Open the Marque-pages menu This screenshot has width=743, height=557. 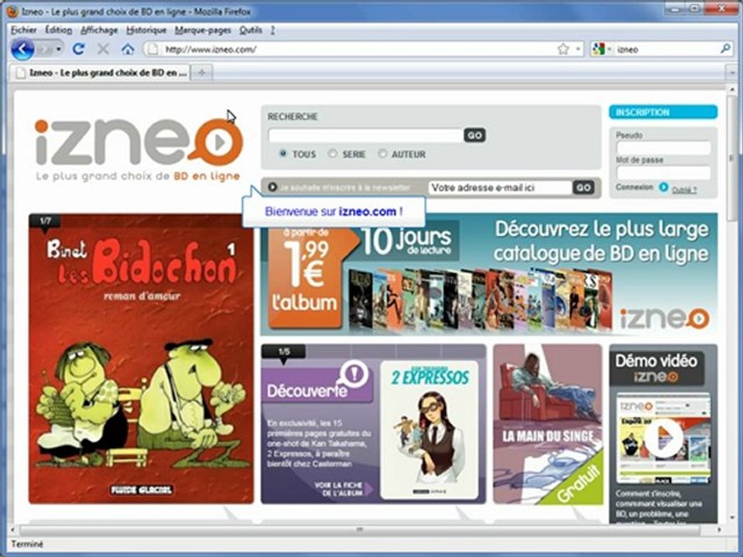[203, 30]
